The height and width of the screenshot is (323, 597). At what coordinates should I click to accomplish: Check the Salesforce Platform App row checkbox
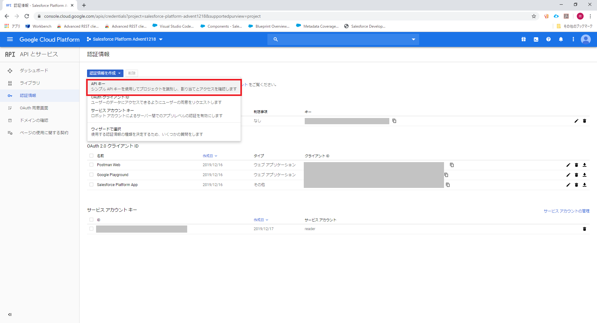point(91,185)
